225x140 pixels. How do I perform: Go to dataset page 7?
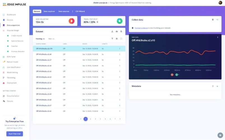pyautogui.click(x=115, y=119)
